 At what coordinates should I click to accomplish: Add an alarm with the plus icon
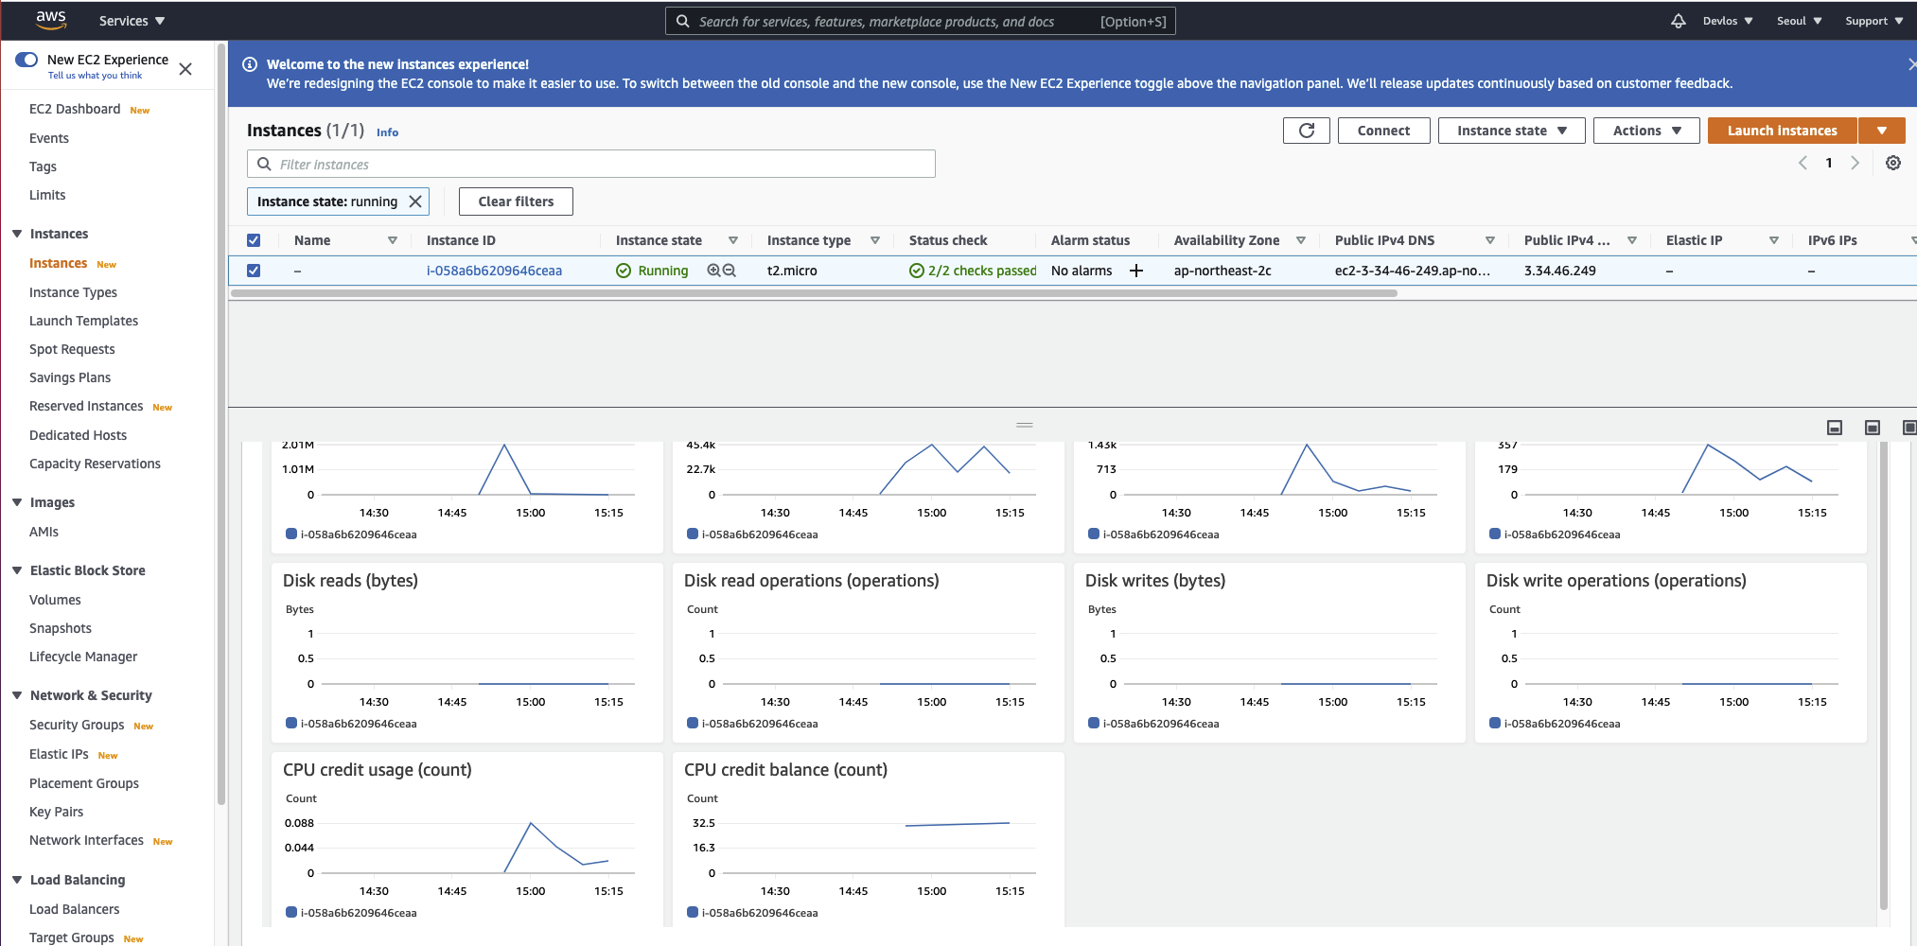pos(1136,271)
